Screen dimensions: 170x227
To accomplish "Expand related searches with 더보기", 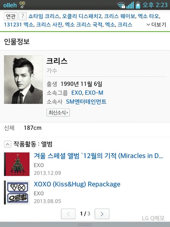I will [157, 24].
